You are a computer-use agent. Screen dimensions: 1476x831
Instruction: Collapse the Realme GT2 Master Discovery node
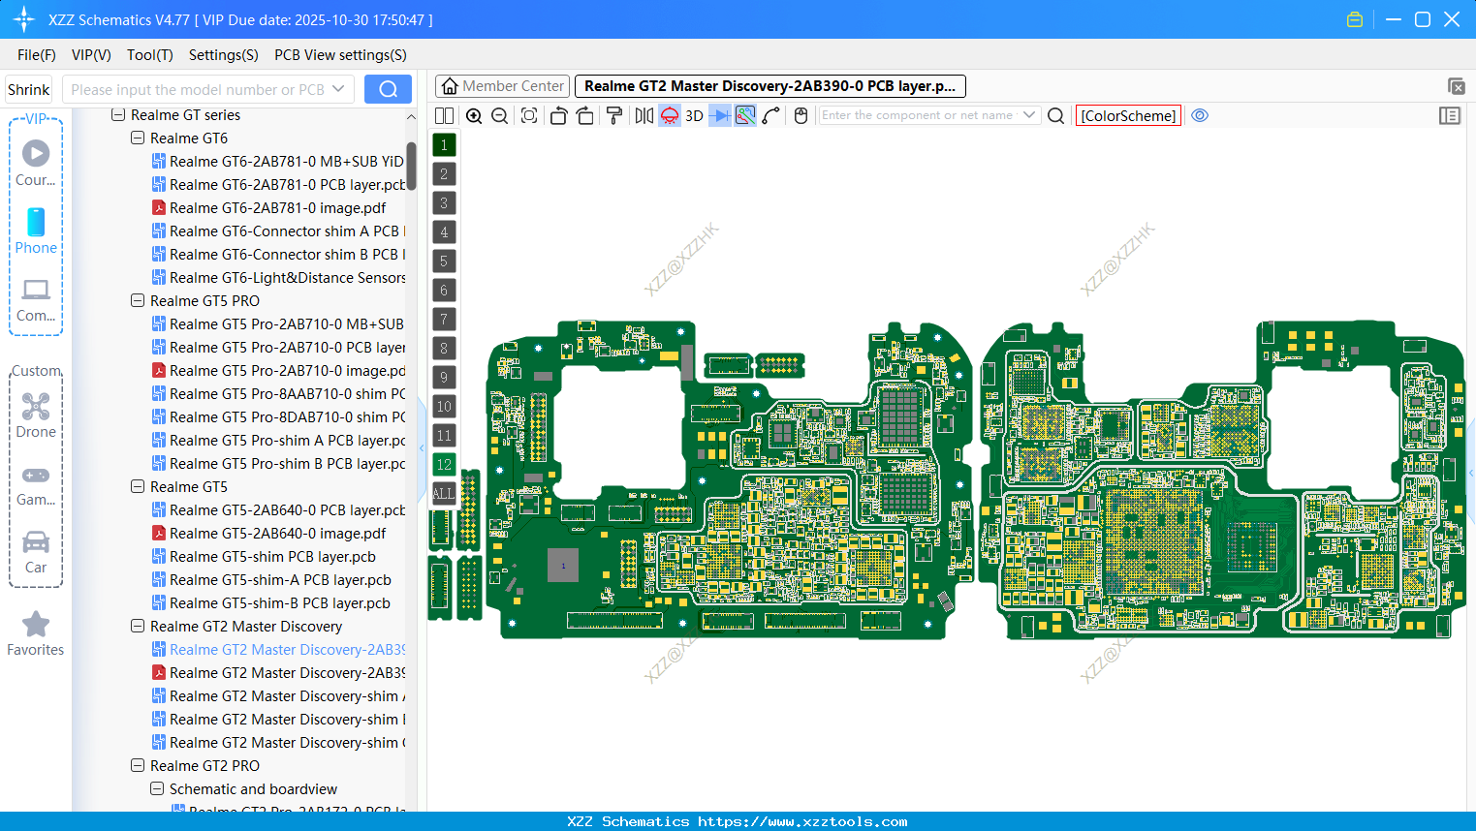137,626
